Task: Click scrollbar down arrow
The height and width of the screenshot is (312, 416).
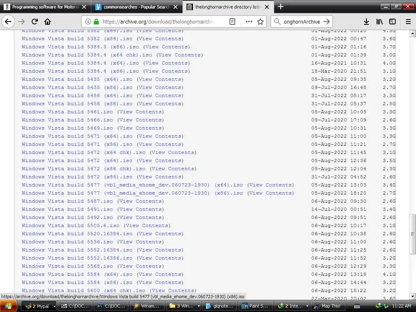Action: (x=412, y=296)
